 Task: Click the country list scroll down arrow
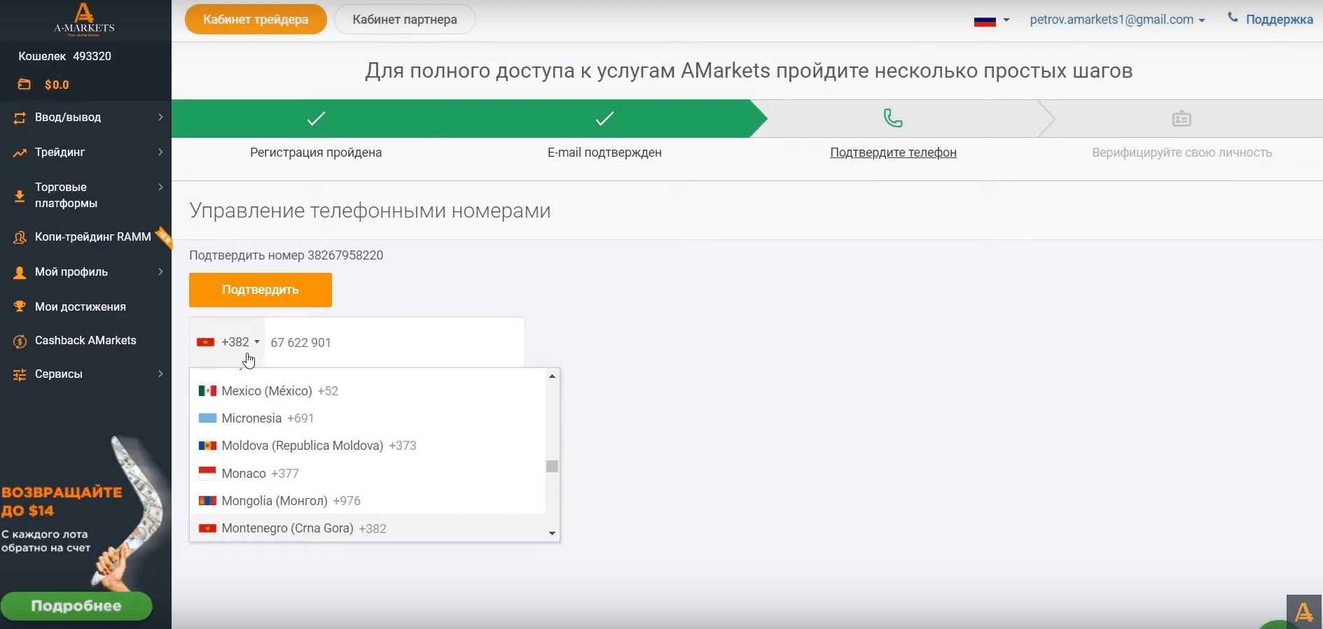pyautogui.click(x=552, y=533)
